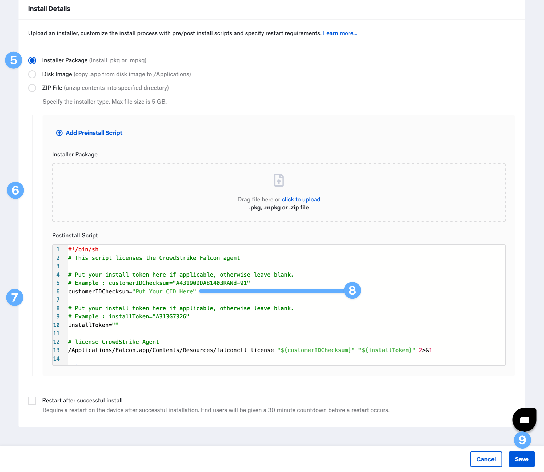
Task: Click line number 6 in the script editor
Action: coord(58,291)
